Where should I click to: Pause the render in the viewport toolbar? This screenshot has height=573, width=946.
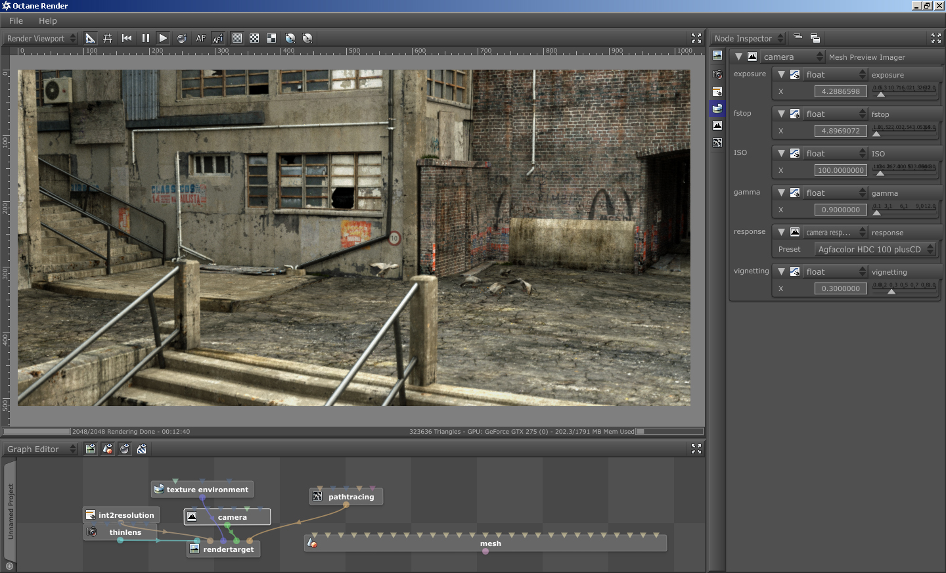click(145, 38)
